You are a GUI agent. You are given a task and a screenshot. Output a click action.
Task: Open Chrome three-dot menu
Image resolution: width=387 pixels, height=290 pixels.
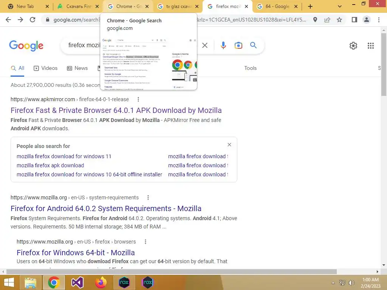379,20
